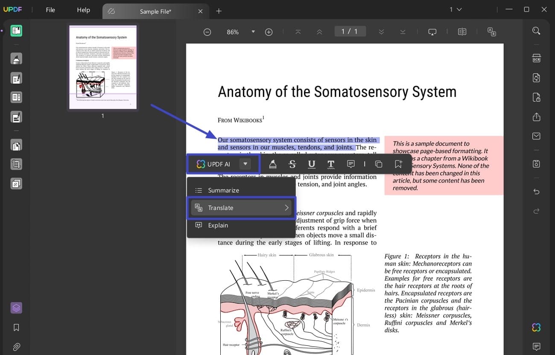Select the Crop Pages tool in left sidebar

(16, 164)
